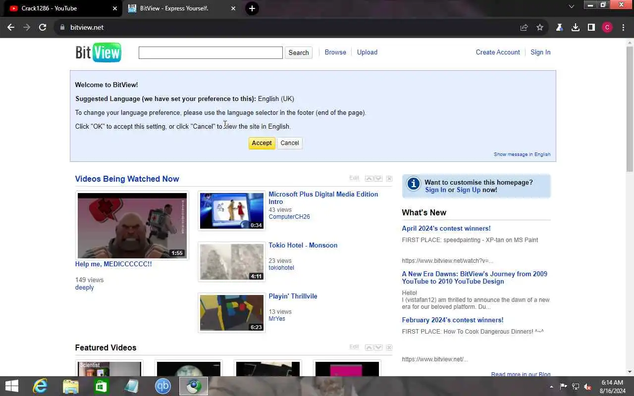Open Playin' Thrillvile video link
The width and height of the screenshot is (634, 396).
pyautogui.click(x=293, y=296)
